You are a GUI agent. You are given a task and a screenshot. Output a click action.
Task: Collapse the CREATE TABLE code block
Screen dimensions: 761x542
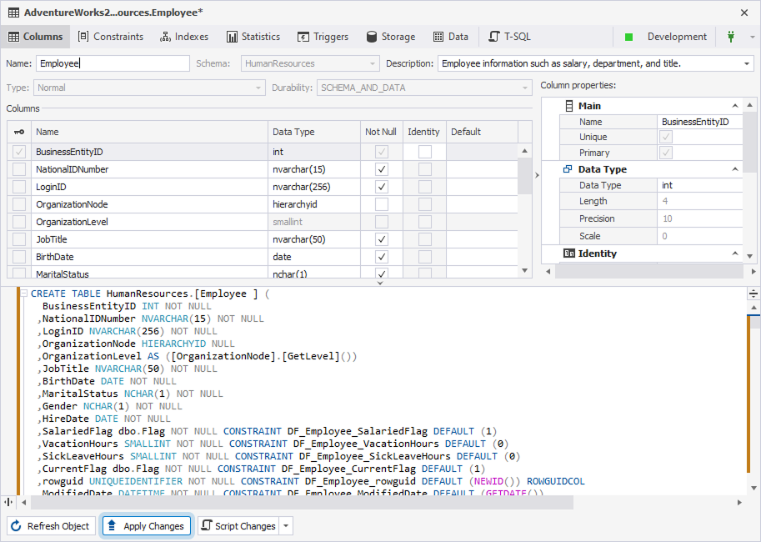tap(23, 294)
